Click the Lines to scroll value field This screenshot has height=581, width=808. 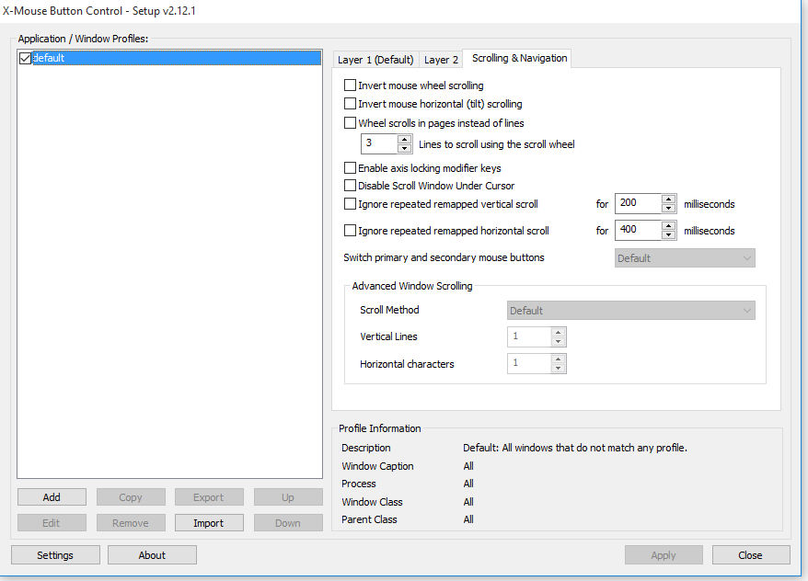click(379, 143)
